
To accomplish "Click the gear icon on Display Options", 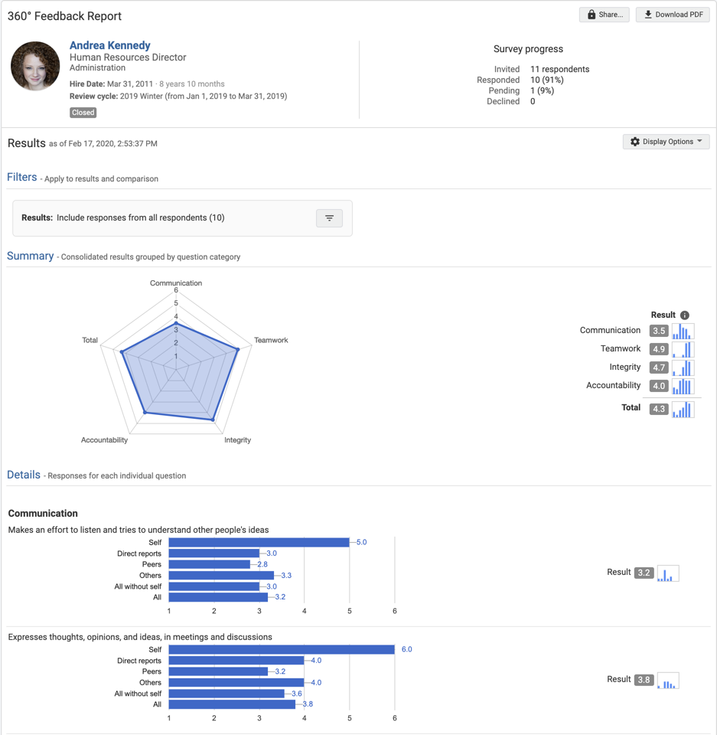I will (x=634, y=141).
